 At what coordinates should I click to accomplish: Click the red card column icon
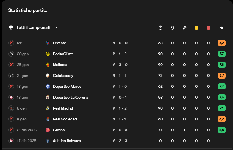[208, 28]
